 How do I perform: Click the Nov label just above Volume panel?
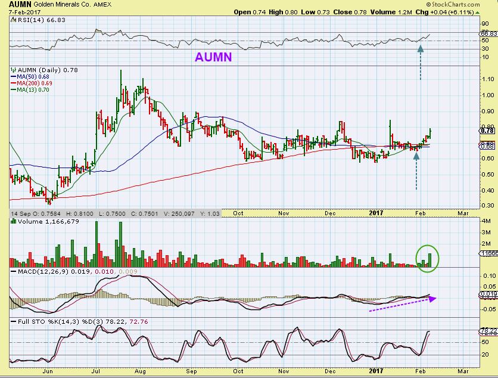tap(284, 213)
